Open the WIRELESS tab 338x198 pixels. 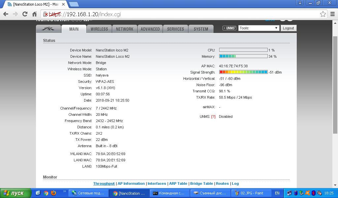tap(99, 29)
